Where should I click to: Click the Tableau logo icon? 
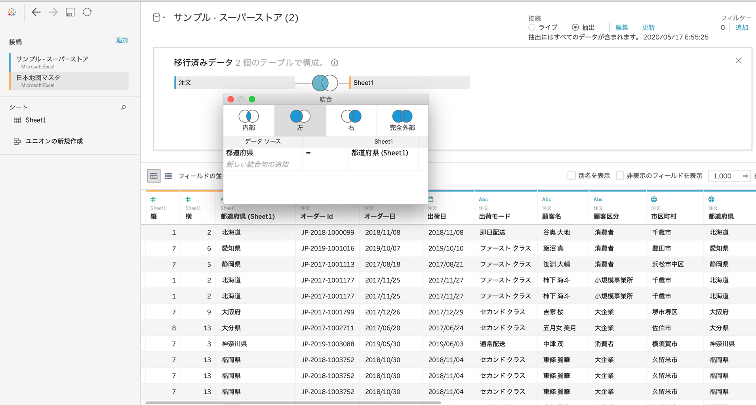12,12
